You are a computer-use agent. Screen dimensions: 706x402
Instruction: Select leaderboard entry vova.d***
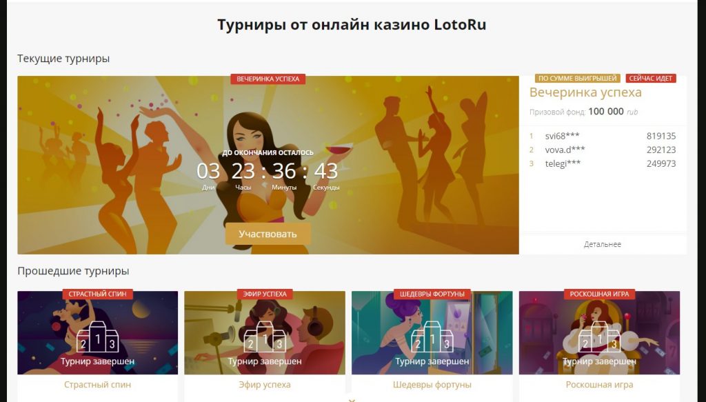603,150
